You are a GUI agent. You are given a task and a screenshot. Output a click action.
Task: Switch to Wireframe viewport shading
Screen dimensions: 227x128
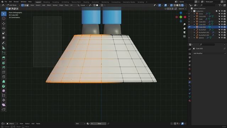point(175,5)
